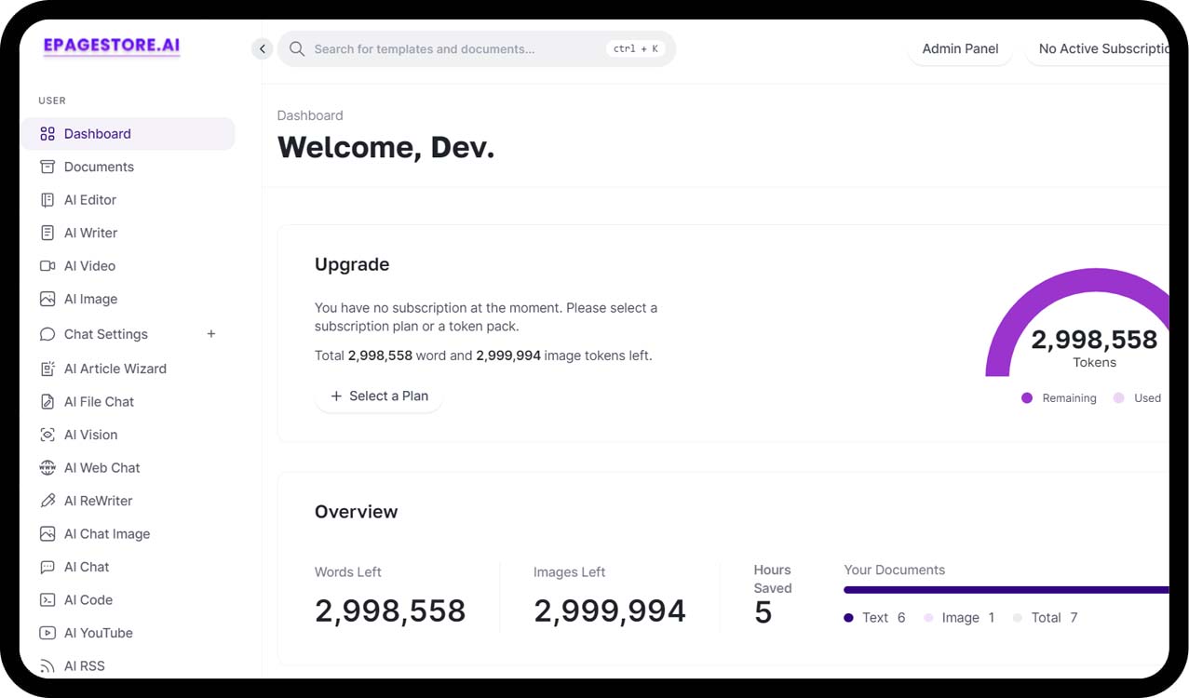Image resolution: width=1189 pixels, height=698 pixels.
Task: Expand Chat Settings with the plus control
Action: (x=211, y=333)
